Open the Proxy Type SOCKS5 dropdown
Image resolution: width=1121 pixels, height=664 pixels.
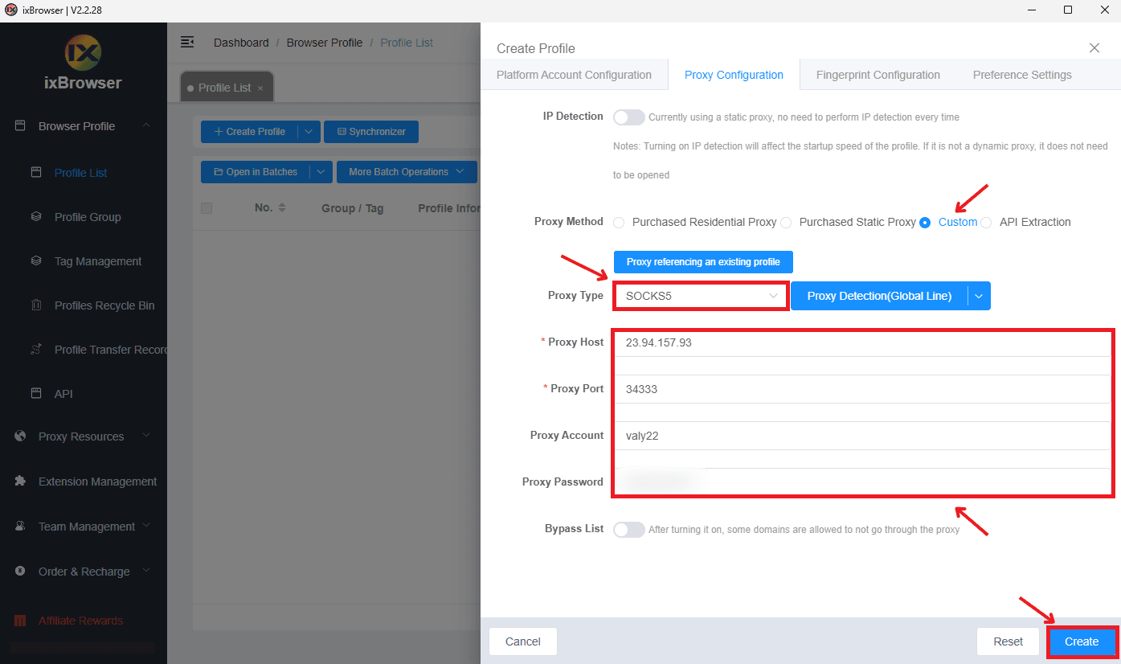pyautogui.click(x=700, y=295)
